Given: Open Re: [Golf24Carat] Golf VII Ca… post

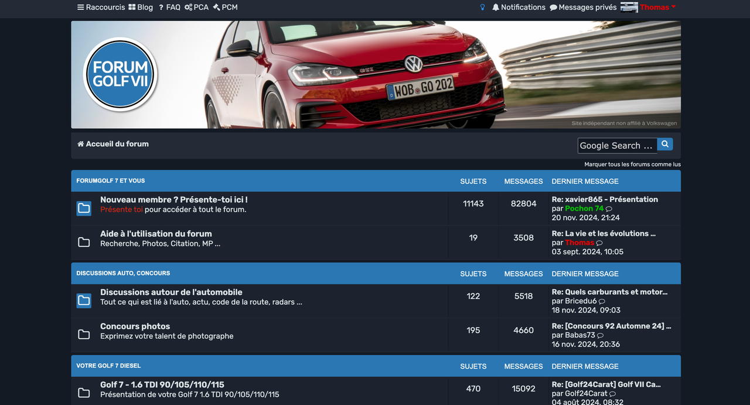Looking at the screenshot, I should pyautogui.click(x=606, y=385).
